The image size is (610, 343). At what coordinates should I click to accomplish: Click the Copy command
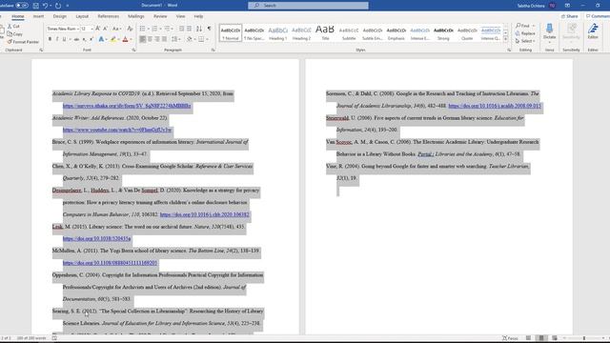pyautogui.click(x=15, y=34)
